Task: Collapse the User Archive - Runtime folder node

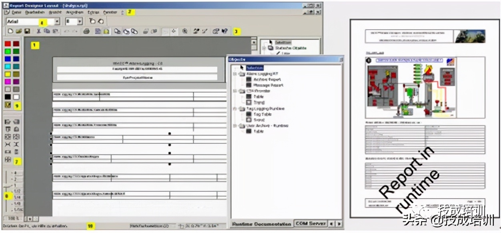Action: pos(235,126)
